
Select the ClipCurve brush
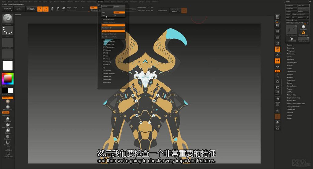tap(8, 119)
